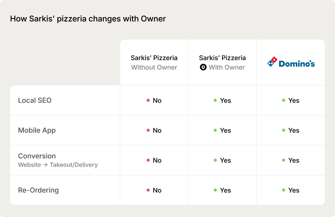Image resolution: width=335 pixels, height=217 pixels.
Task: Click Yes in Local SEO row under Domino's
Action: coord(293,101)
